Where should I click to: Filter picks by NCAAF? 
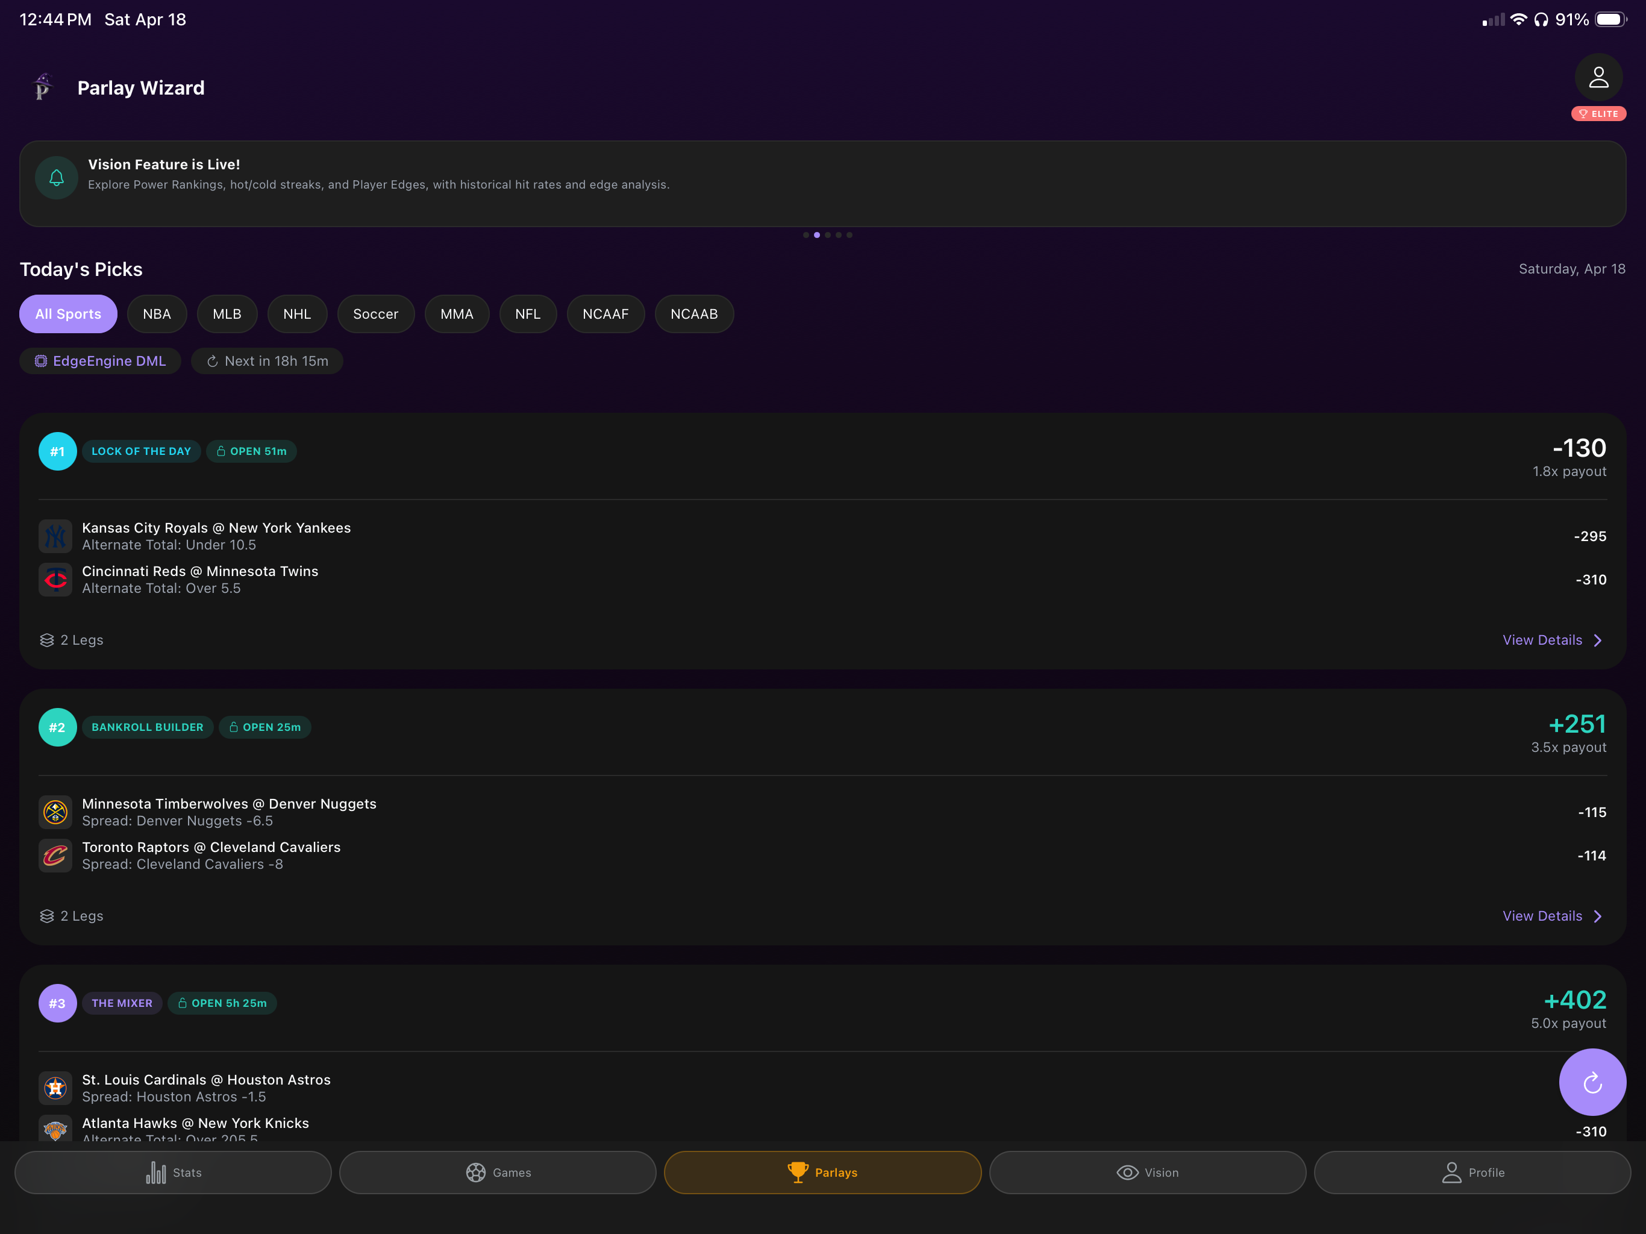606,314
